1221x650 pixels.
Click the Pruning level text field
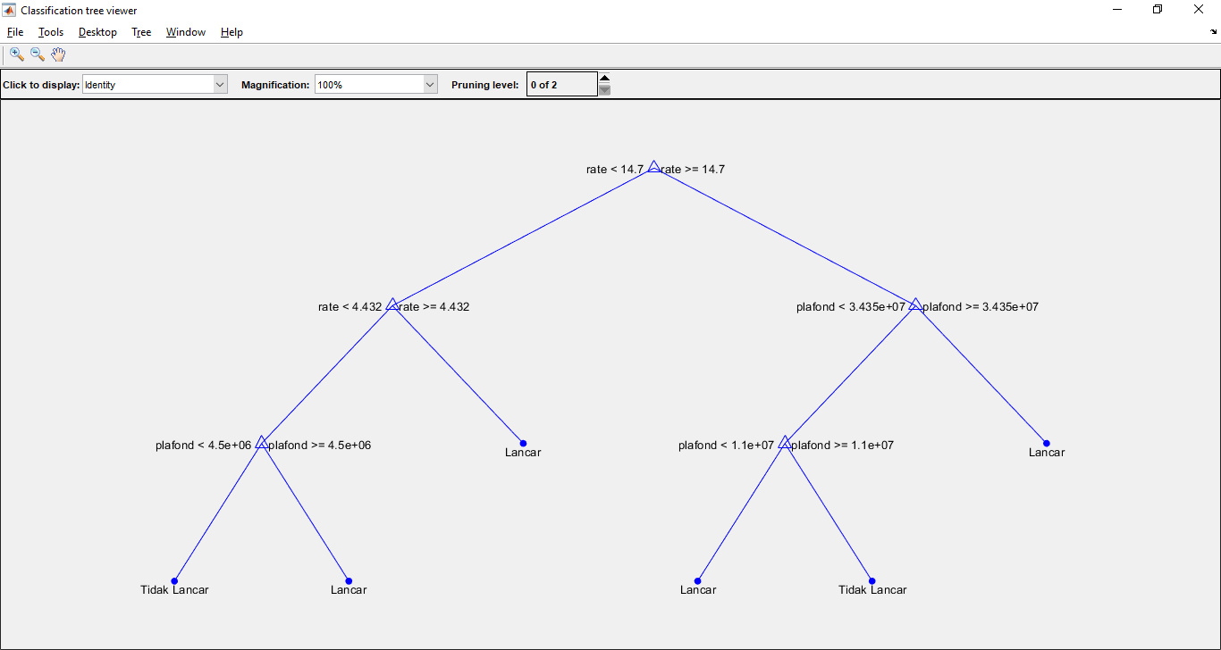coord(561,85)
